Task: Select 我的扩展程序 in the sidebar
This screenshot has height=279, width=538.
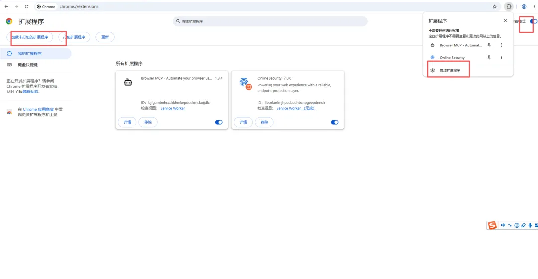Action: click(36, 54)
